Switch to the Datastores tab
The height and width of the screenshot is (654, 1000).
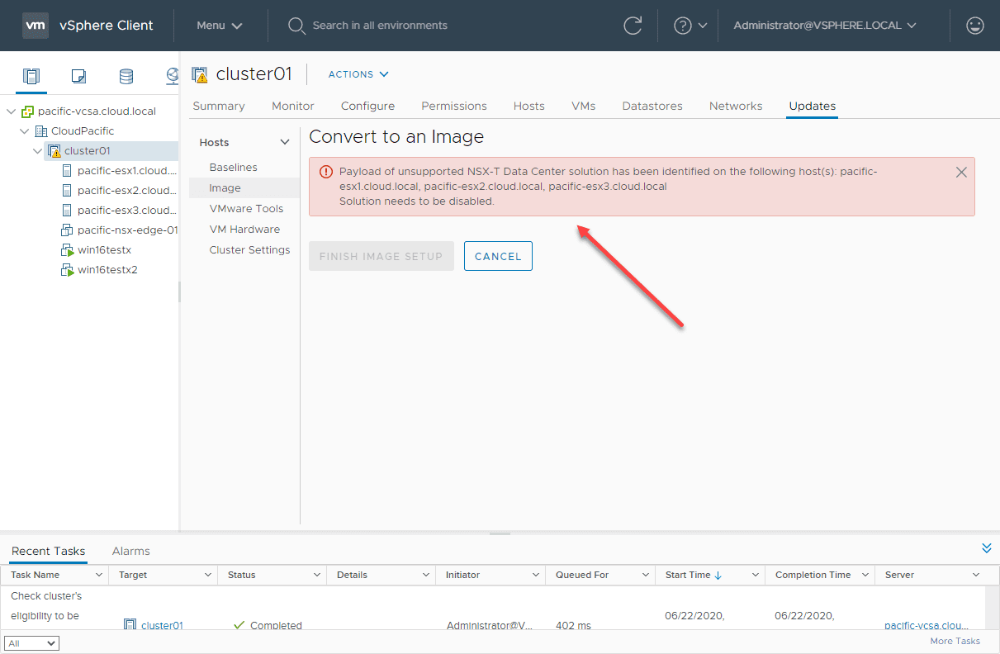point(652,106)
